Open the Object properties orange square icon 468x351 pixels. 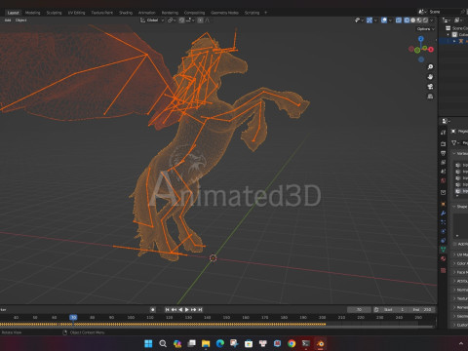coord(444,204)
